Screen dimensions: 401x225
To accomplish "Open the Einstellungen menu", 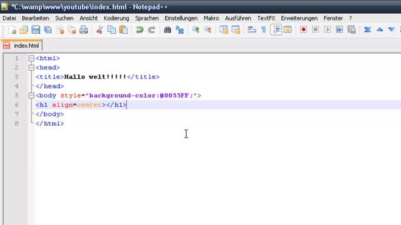I will pos(181,18).
